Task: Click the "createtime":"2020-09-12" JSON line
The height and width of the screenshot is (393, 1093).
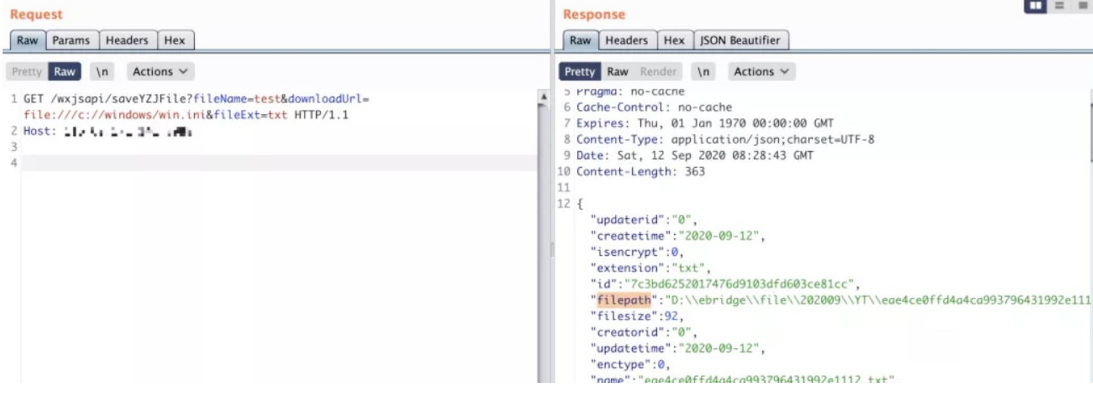Action: [677, 236]
